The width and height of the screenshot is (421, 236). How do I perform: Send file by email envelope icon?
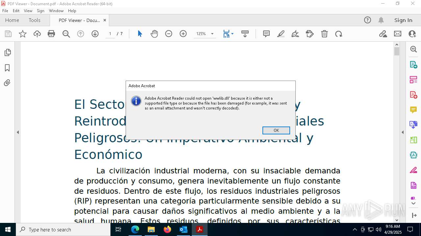pyautogui.click(x=398, y=34)
